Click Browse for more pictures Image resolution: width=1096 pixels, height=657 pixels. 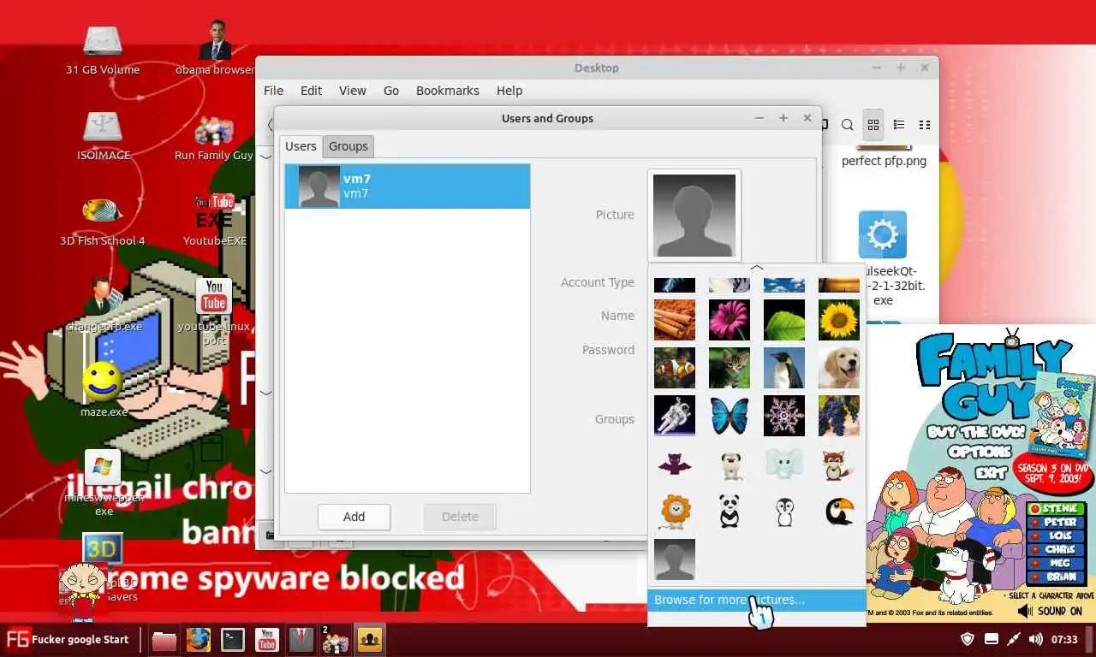(757, 600)
